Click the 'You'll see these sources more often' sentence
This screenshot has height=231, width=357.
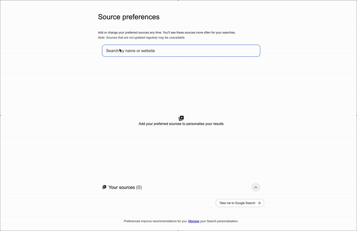(x=199, y=33)
